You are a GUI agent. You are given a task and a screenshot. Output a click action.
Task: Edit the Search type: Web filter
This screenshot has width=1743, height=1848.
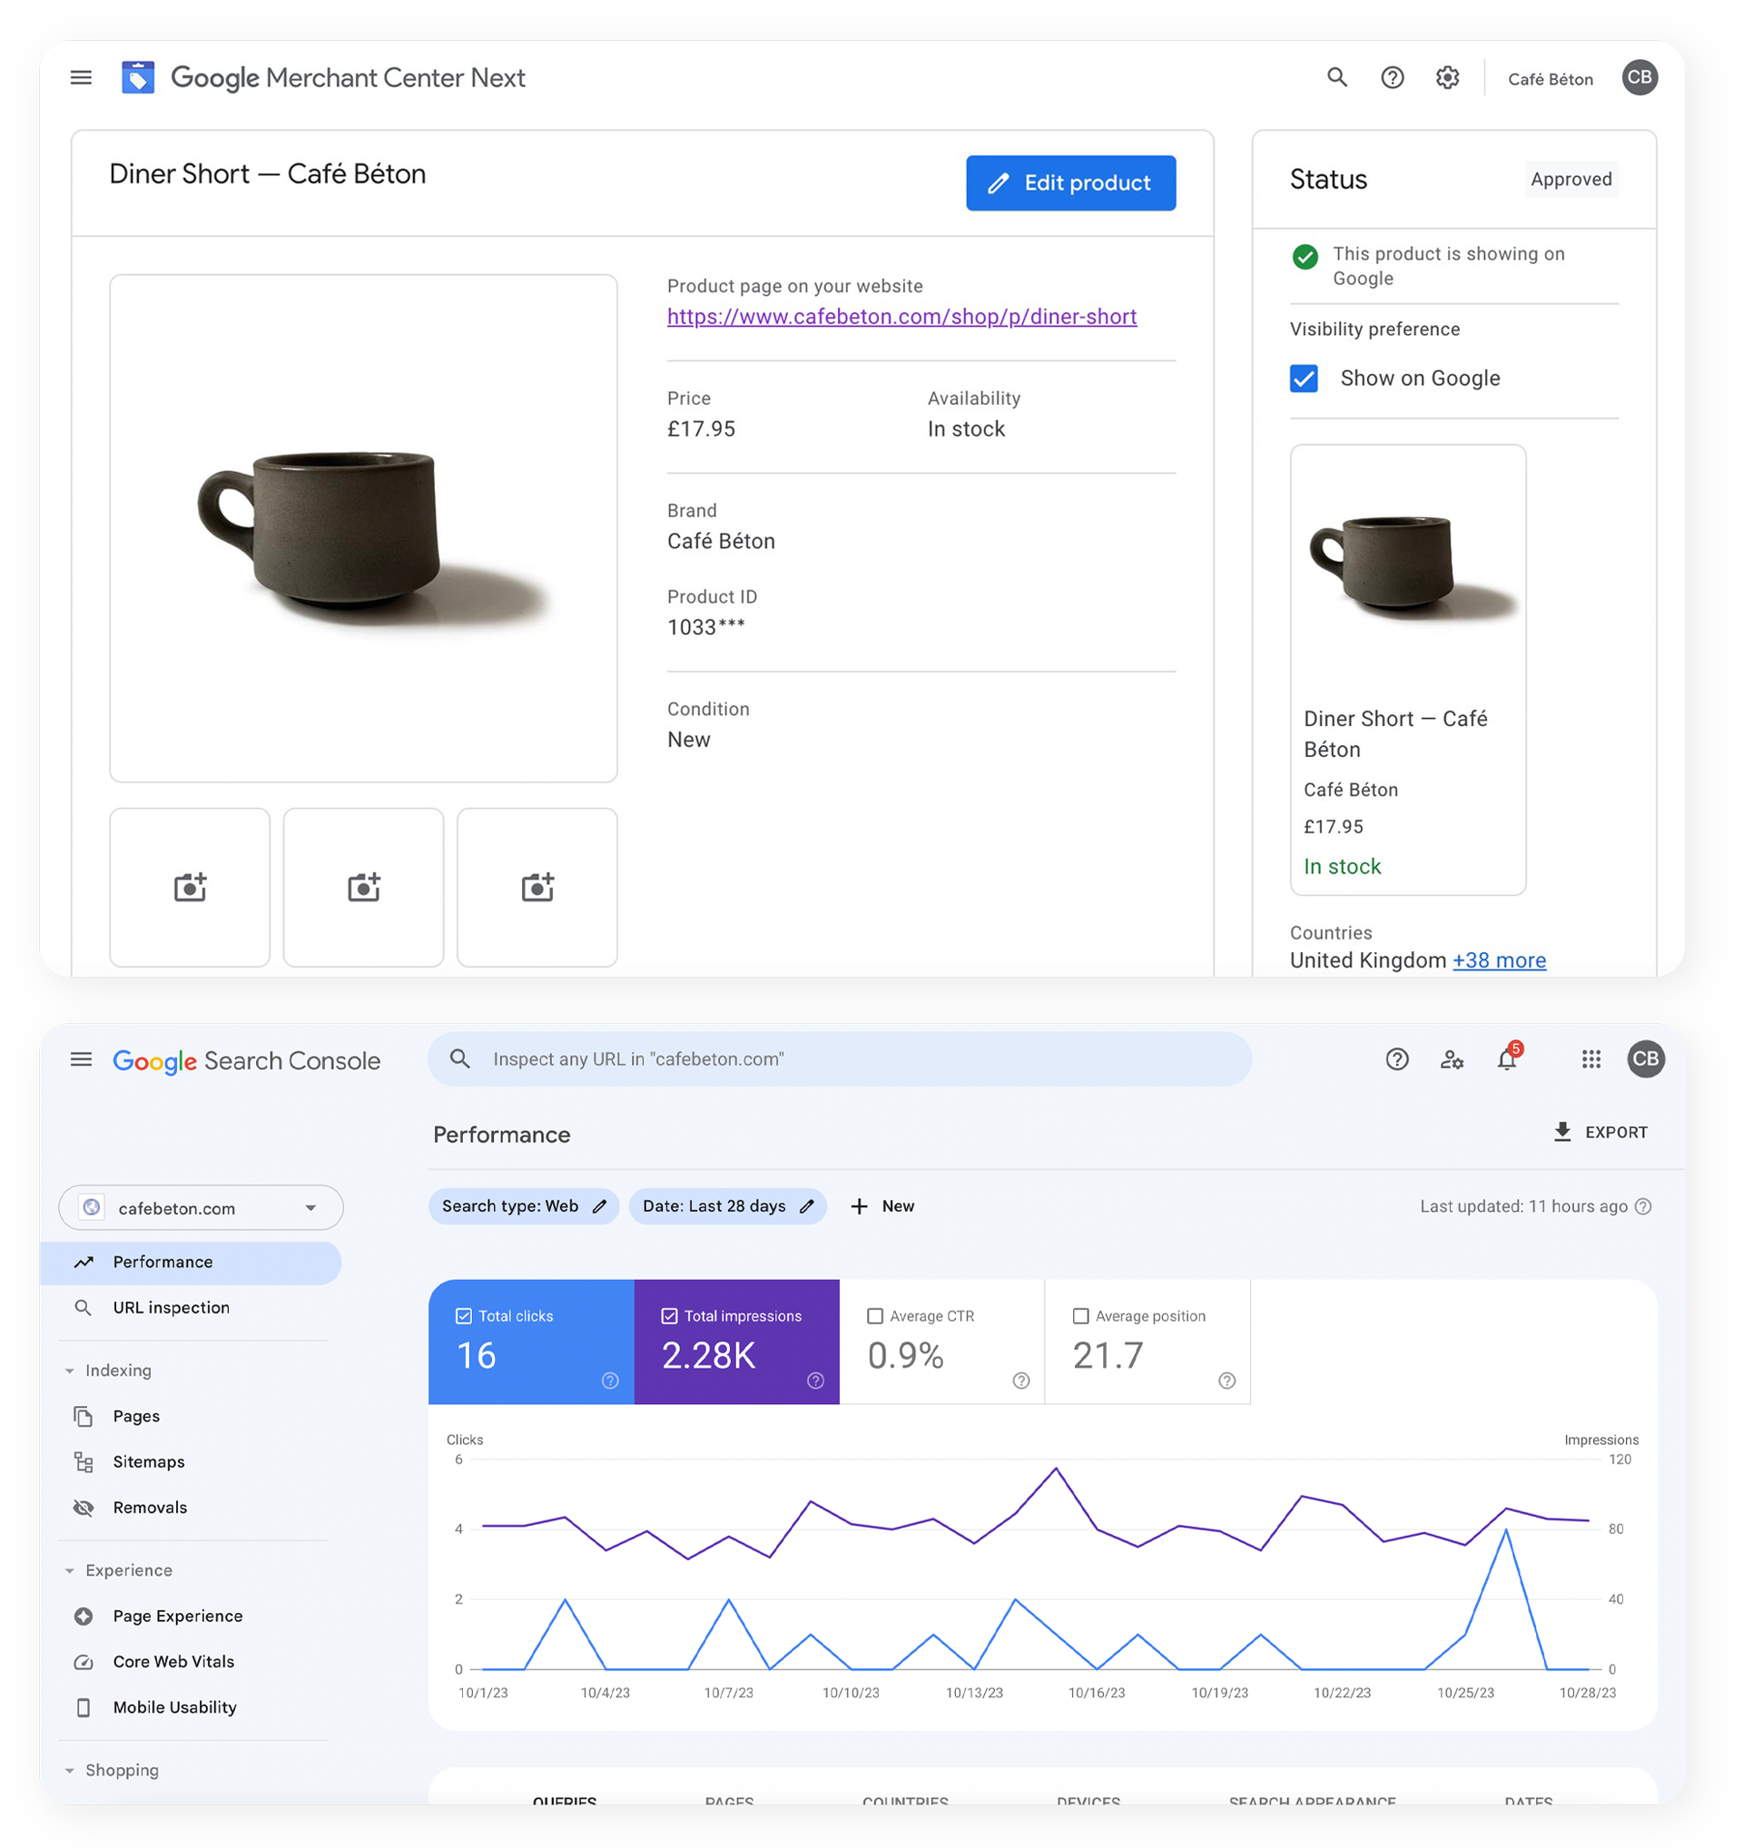pyautogui.click(x=524, y=1205)
